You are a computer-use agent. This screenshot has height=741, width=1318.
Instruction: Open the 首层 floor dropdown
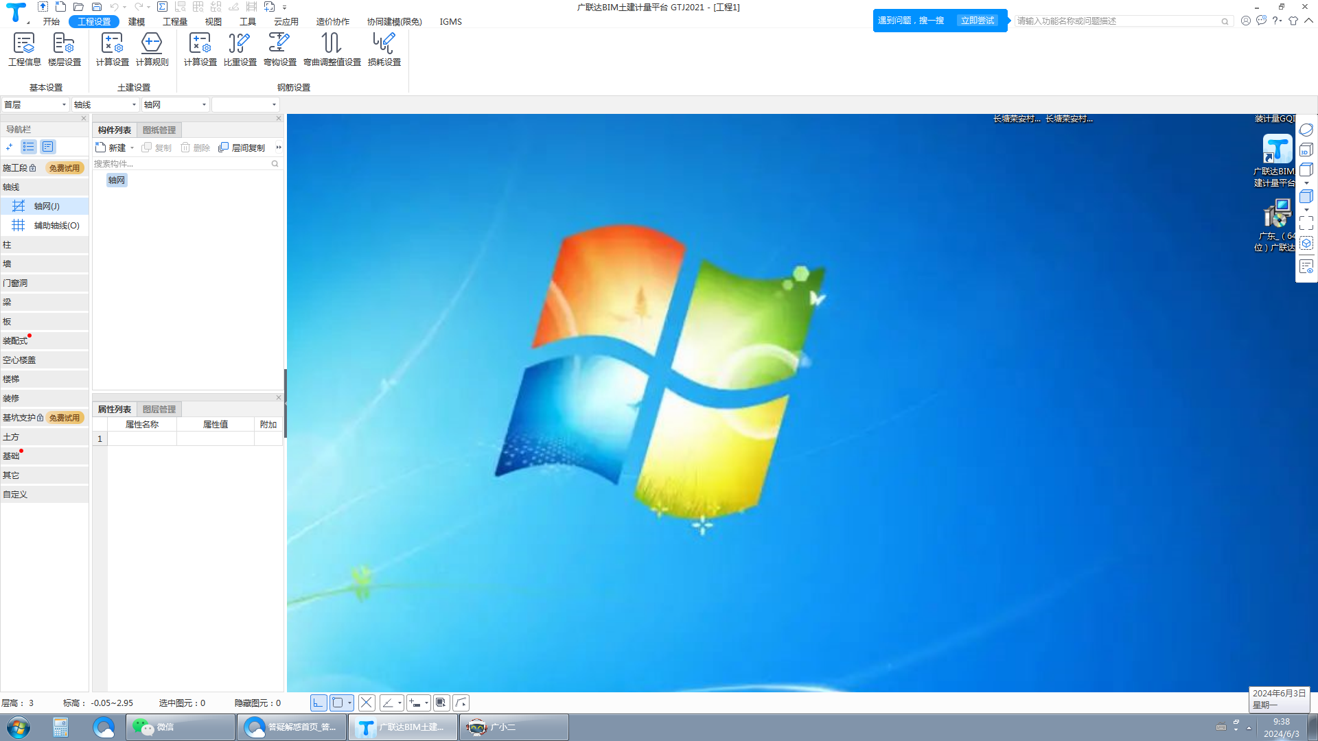tap(35, 104)
